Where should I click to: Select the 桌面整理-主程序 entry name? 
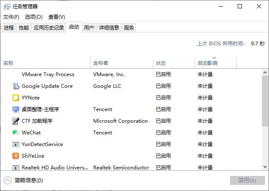(41, 109)
